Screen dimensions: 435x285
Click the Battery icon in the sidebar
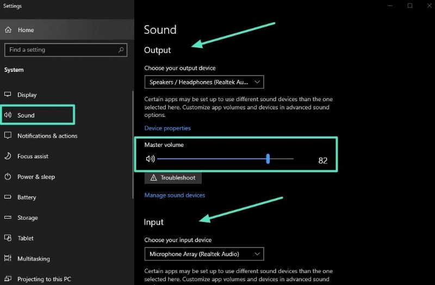[x=8, y=197]
